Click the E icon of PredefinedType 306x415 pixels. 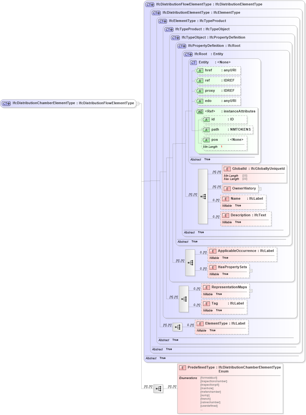[x=182, y=368]
